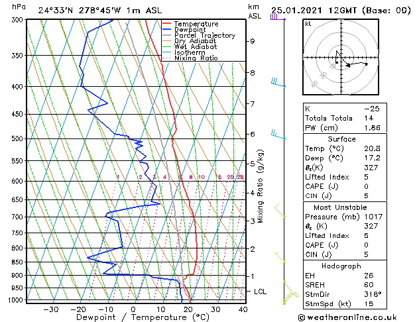
Task: Open the hodograph wind plot
Action: click(x=341, y=57)
